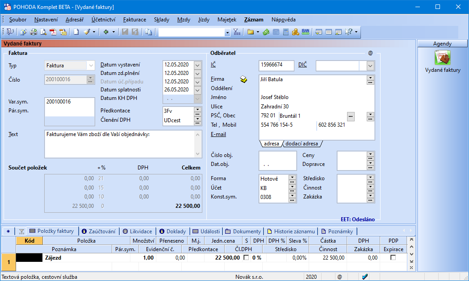Open print preview with magnifier icon

[x=43, y=32]
